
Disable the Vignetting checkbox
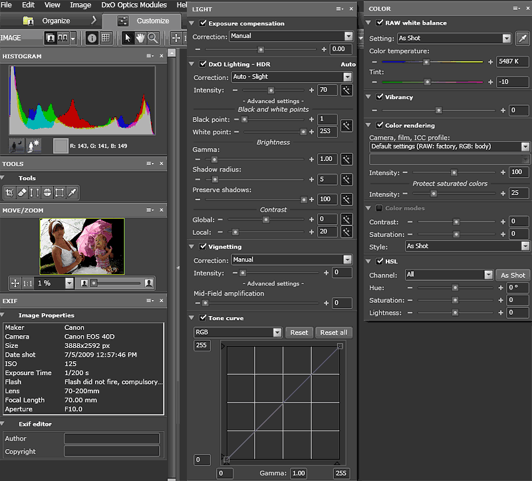203,246
